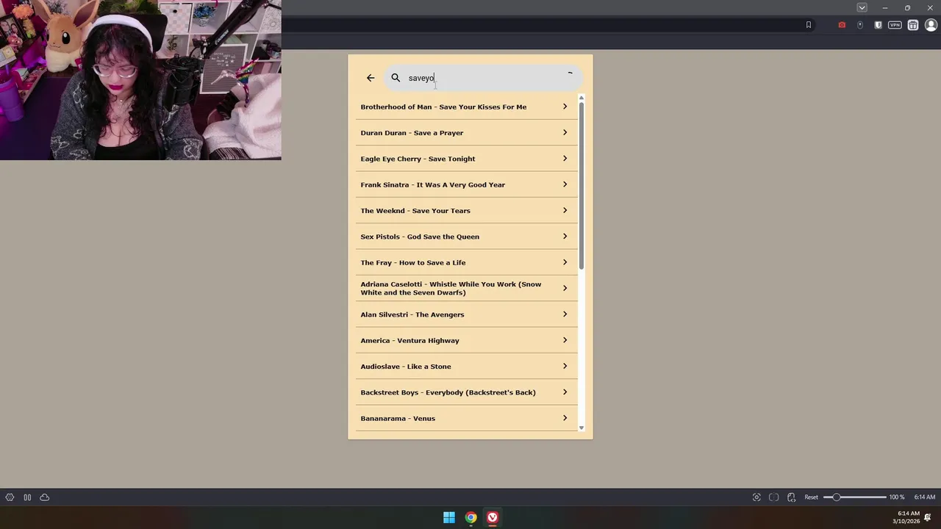941x529 pixels.
Task: Click the red camera capture icon
Action: click(x=842, y=25)
